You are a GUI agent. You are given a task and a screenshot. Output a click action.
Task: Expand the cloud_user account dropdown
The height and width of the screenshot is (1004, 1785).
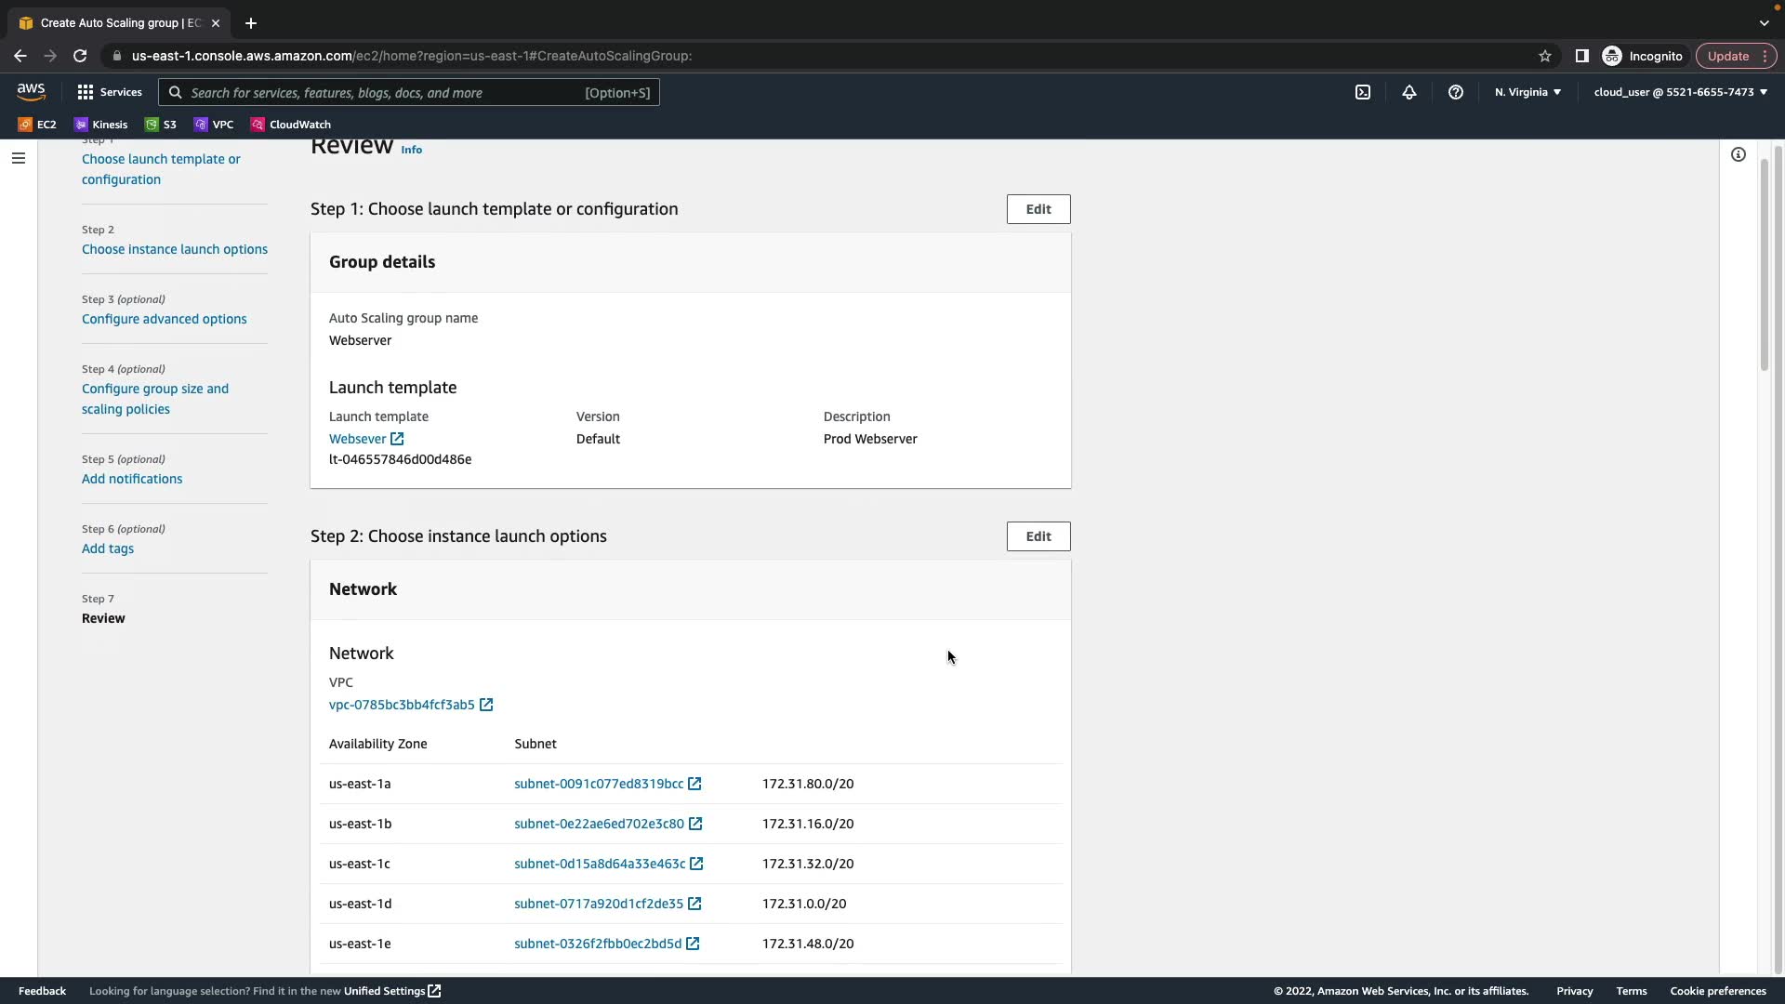coord(1680,92)
